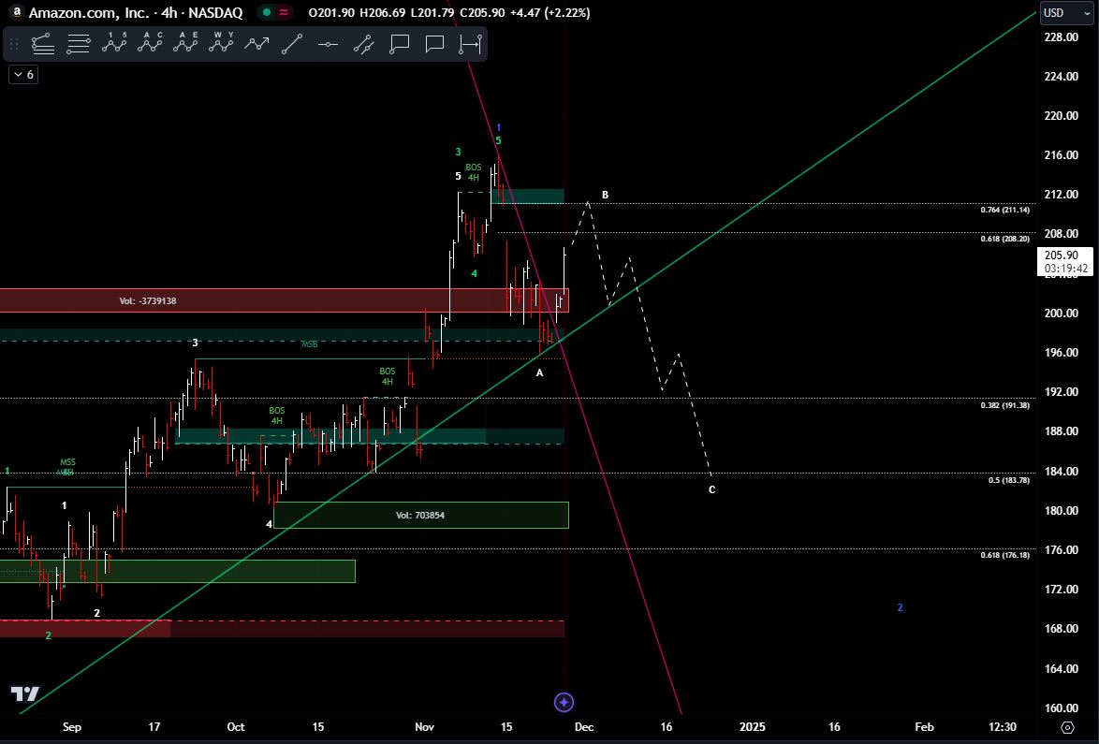1099x744 pixels.
Task: Open the USD currency dropdown
Action: (1066, 12)
